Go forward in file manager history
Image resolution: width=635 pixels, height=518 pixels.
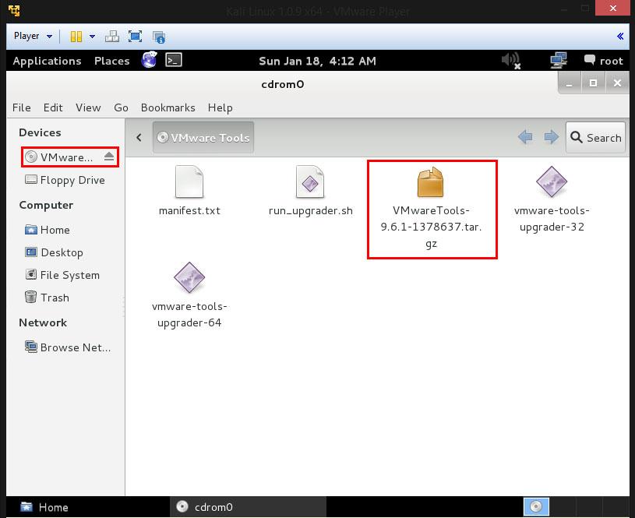pos(551,137)
